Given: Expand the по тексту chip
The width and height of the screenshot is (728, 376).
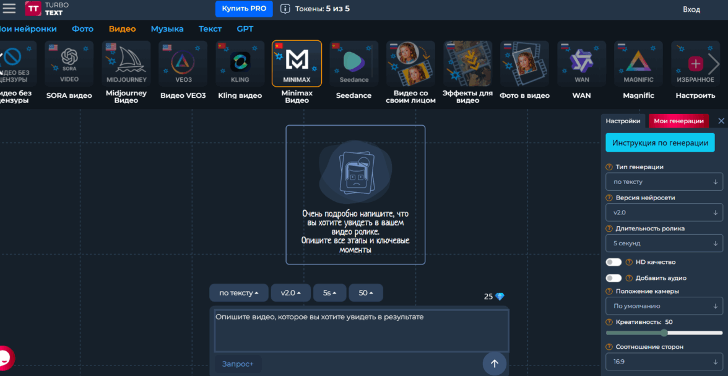Looking at the screenshot, I should point(239,293).
